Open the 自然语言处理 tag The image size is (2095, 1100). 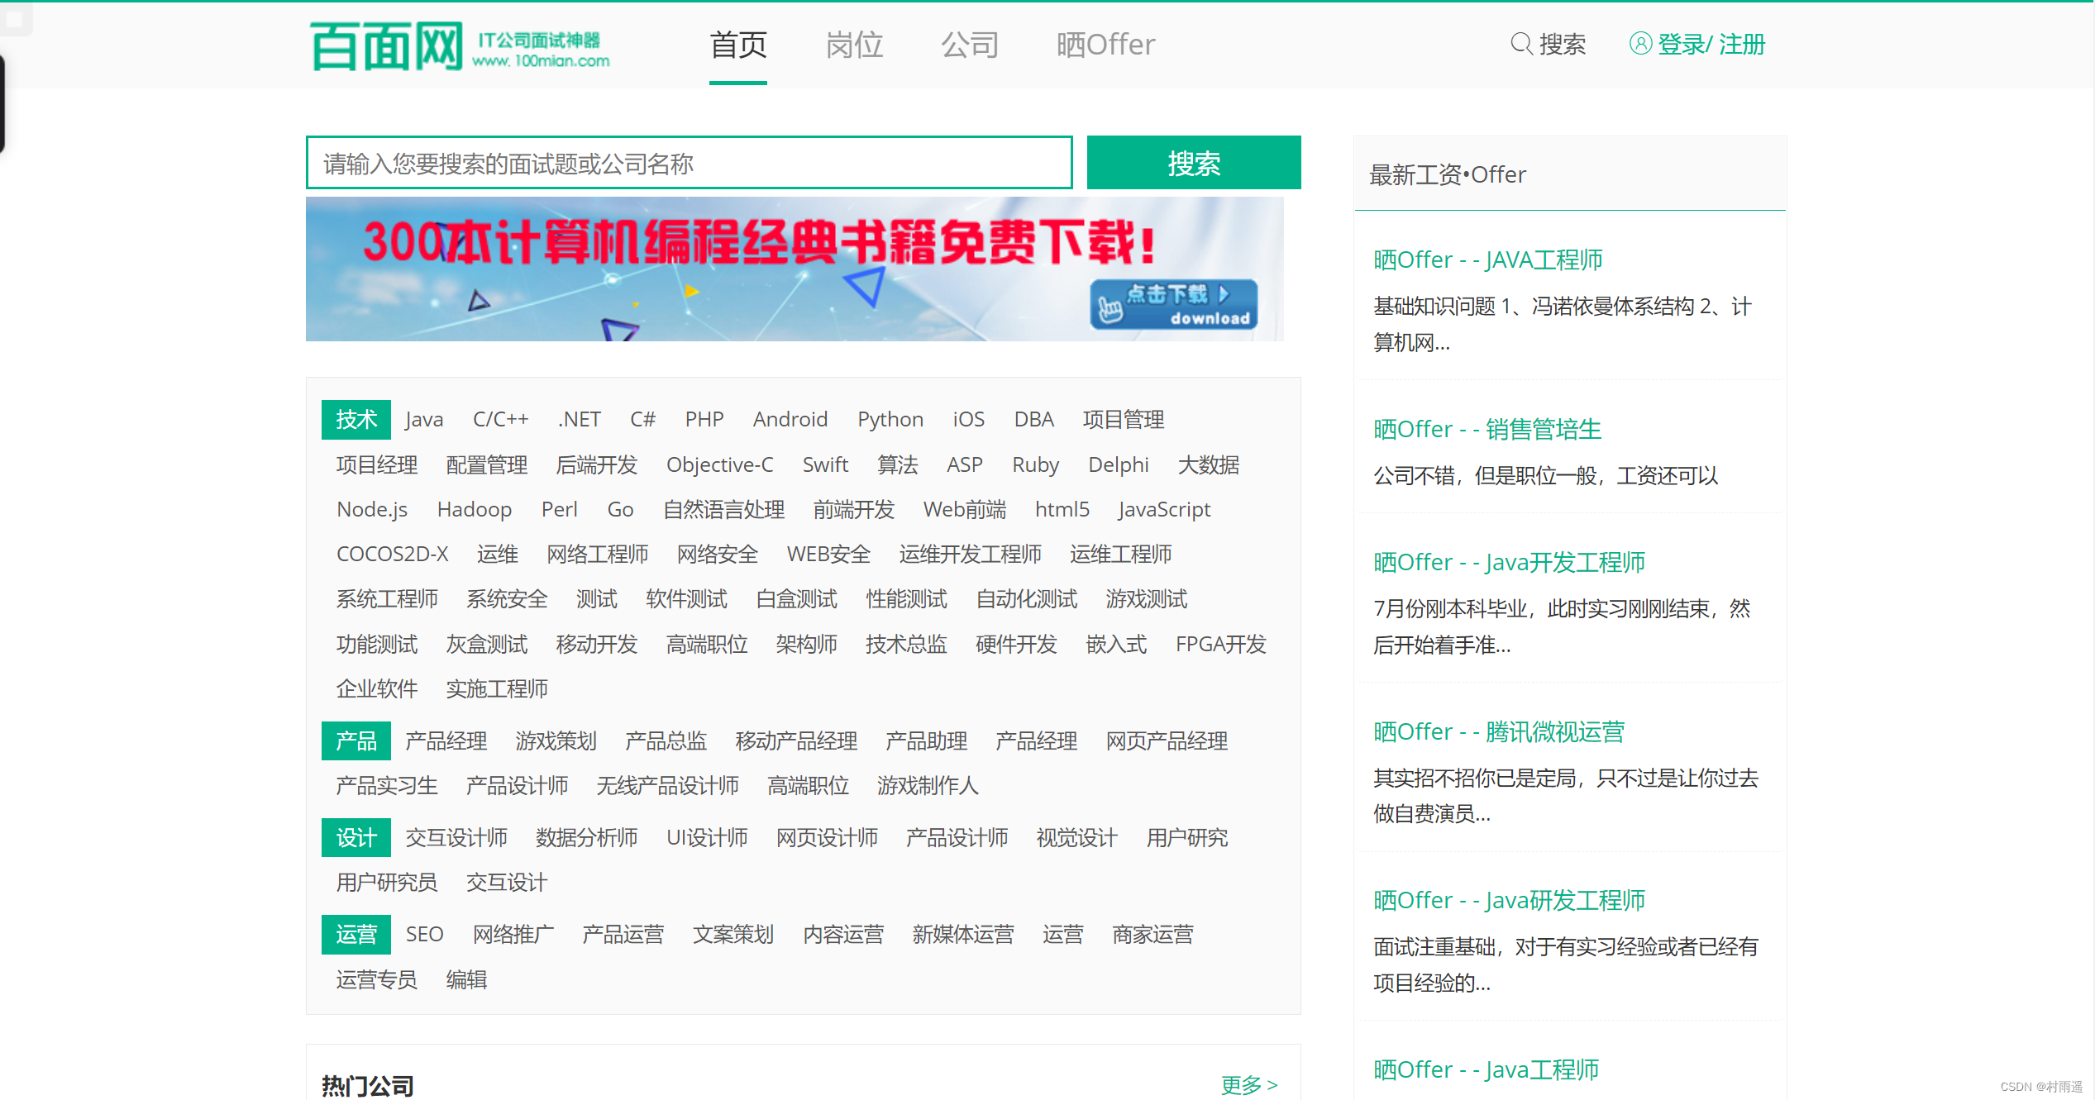point(723,510)
